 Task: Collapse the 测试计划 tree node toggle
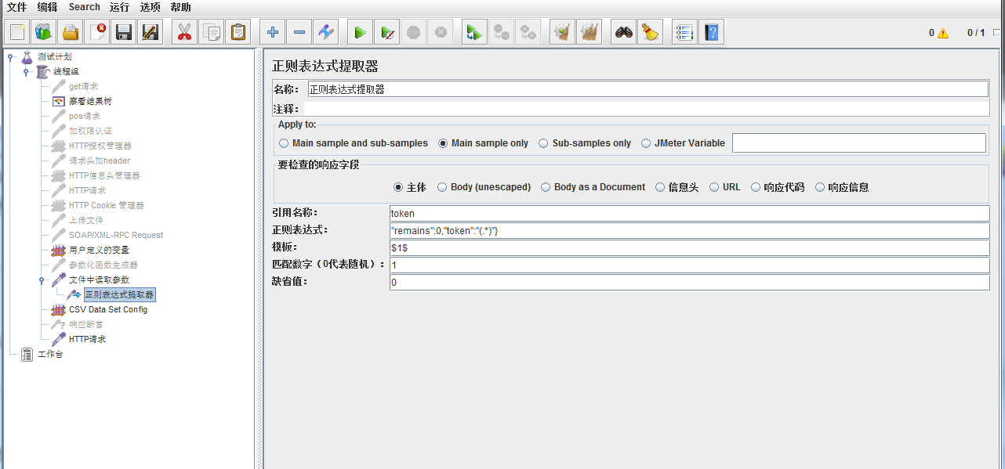(11, 56)
